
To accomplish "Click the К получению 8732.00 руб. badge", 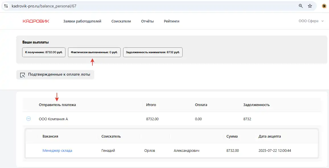I will [x=44, y=52].
